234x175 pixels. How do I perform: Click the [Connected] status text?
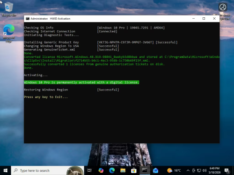[x=107, y=31]
